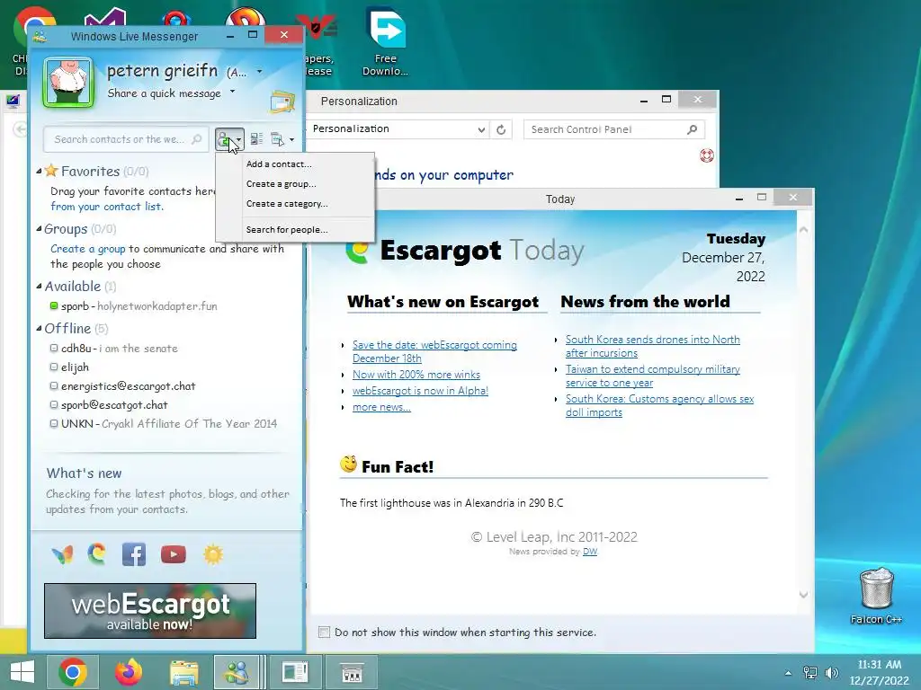The width and height of the screenshot is (921, 690).
Task: Open the Facebook icon in Messenger
Action: [134, 554]
